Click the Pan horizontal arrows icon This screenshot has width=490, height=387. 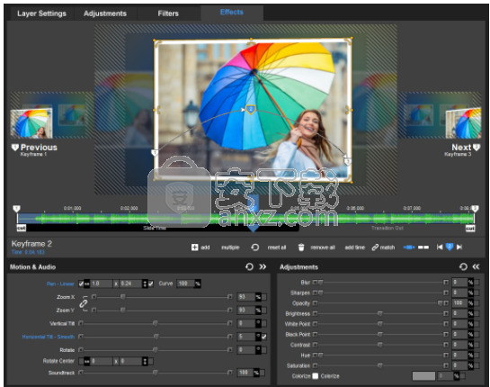pyautogui.click(x=87, y=283)
